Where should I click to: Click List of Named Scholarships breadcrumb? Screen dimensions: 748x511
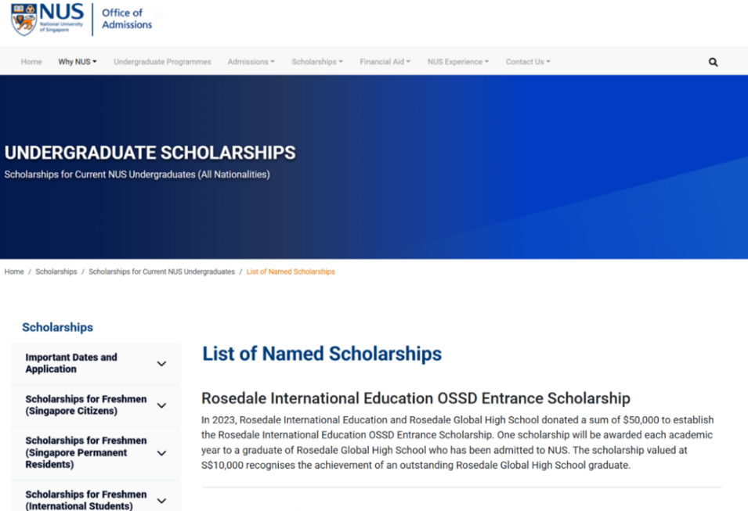tap(291, 272)
